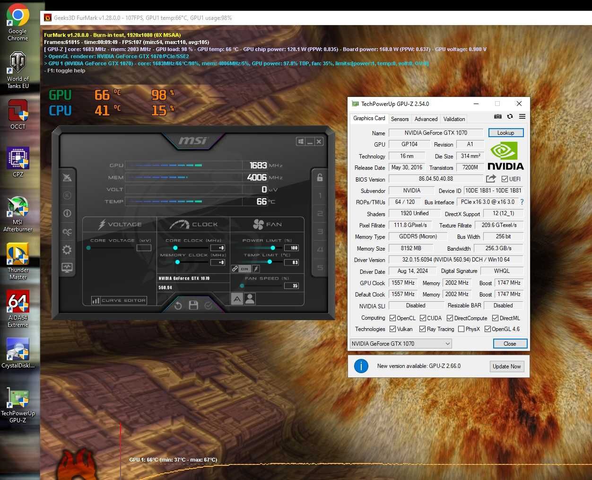592x480 pixels.
Task: Click temp limit slider handle
Action: pos(270,262)
